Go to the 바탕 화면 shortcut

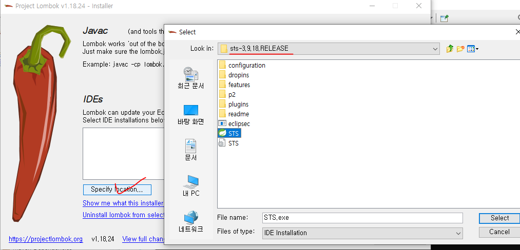190,115
